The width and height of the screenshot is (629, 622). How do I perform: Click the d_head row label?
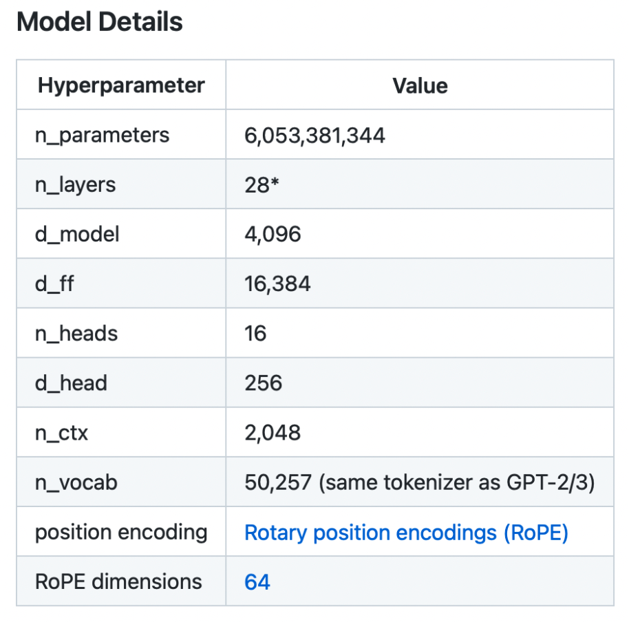[71, 383]
